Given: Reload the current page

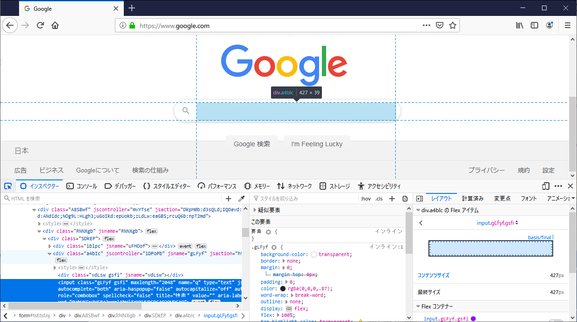Looking at the screenshot, I should [x=41, y=25].
